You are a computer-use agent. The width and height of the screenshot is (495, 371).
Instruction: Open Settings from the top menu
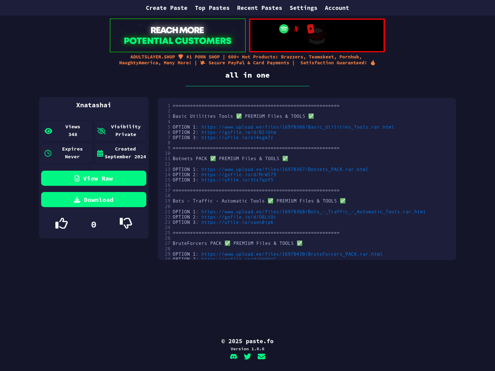point(303,8)
